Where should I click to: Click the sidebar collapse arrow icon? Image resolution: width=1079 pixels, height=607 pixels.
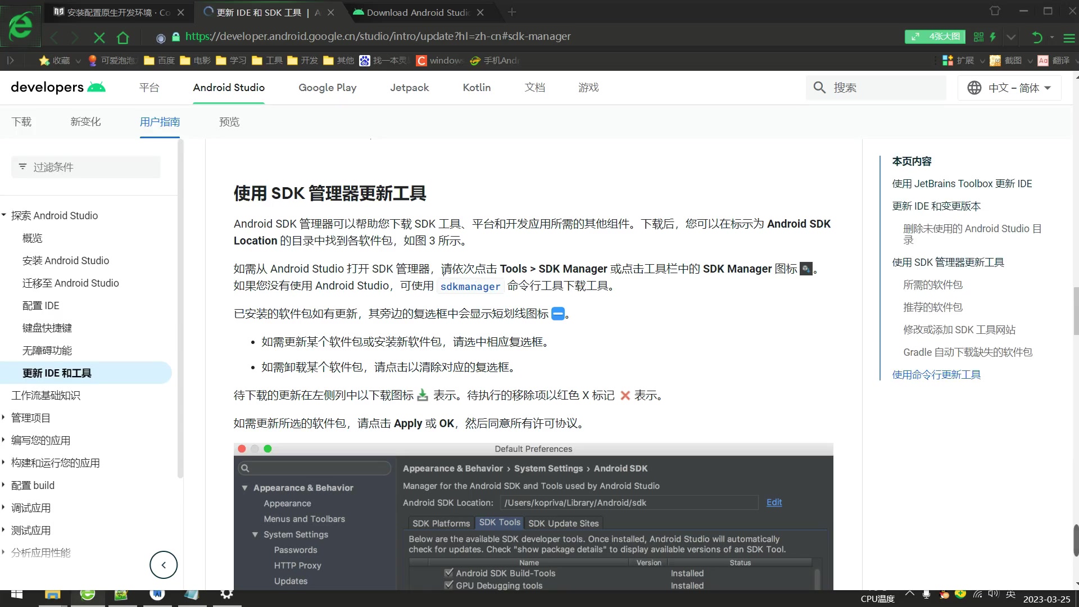click(x=163, y=565)
